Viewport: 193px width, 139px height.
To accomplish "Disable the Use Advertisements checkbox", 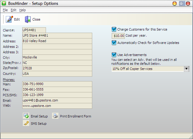I will tap(114, 55).
